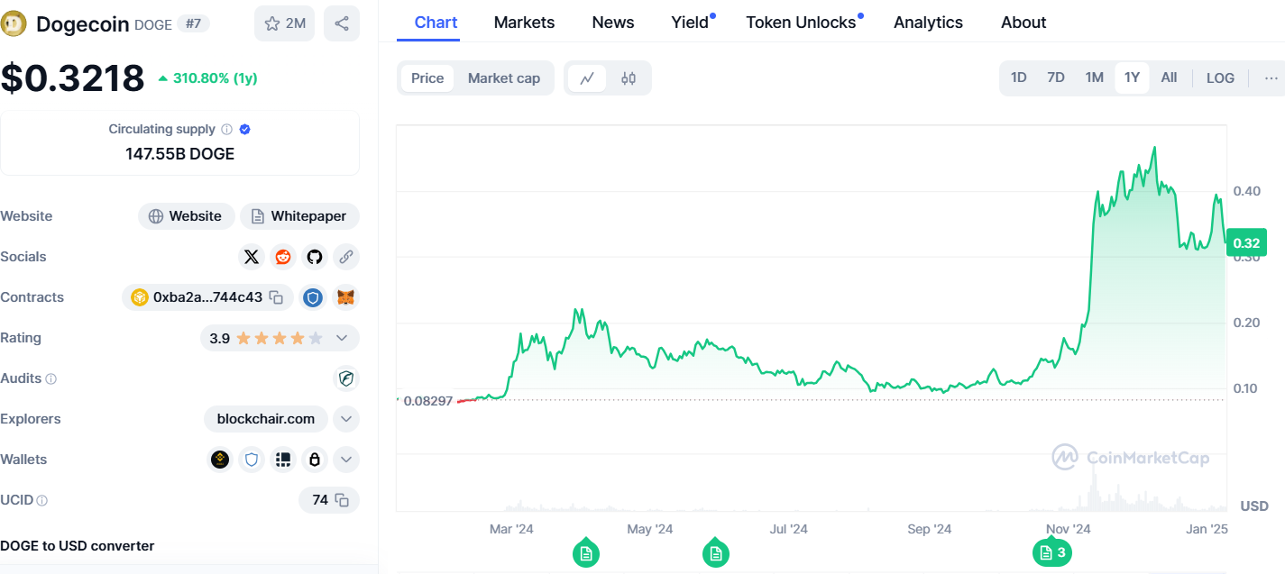This screenshot has width=1285, height=574.
Task: Expand the Wallets list chevron
Action: (346, 460)
